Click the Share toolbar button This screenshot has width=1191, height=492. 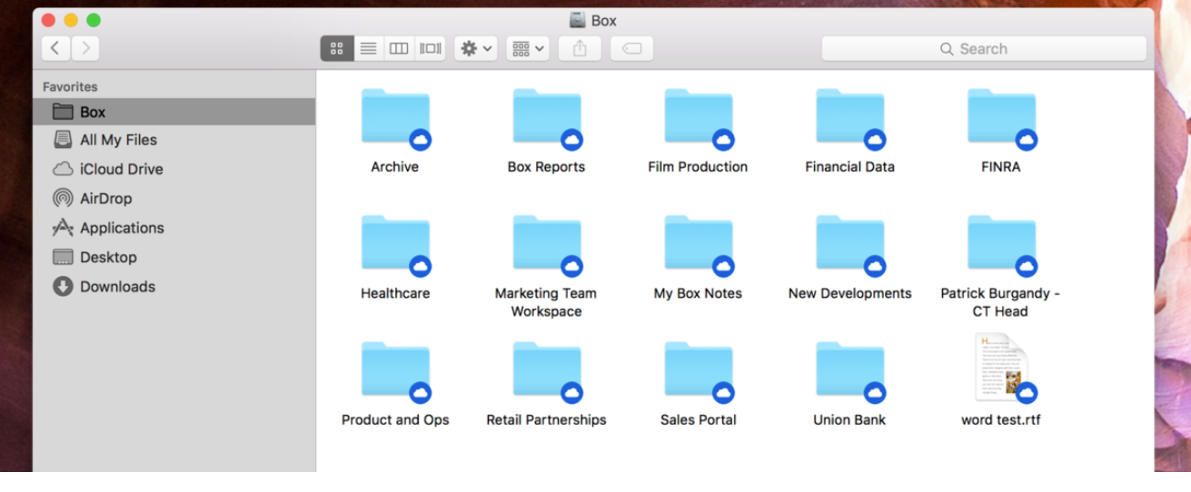tap(580, 49)
